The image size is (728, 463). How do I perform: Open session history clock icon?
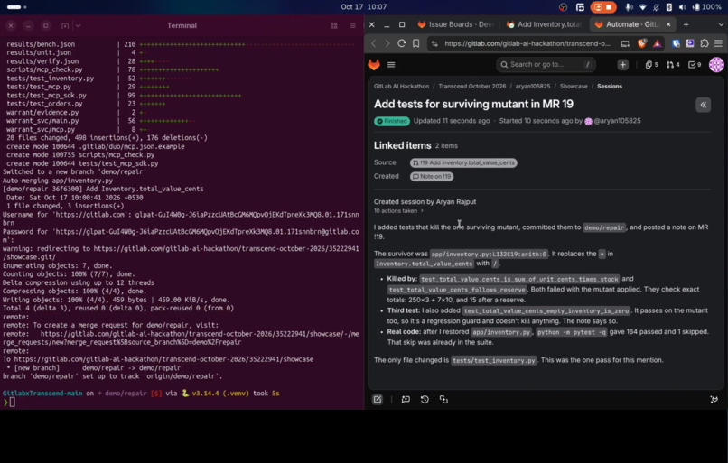(425, 399)
